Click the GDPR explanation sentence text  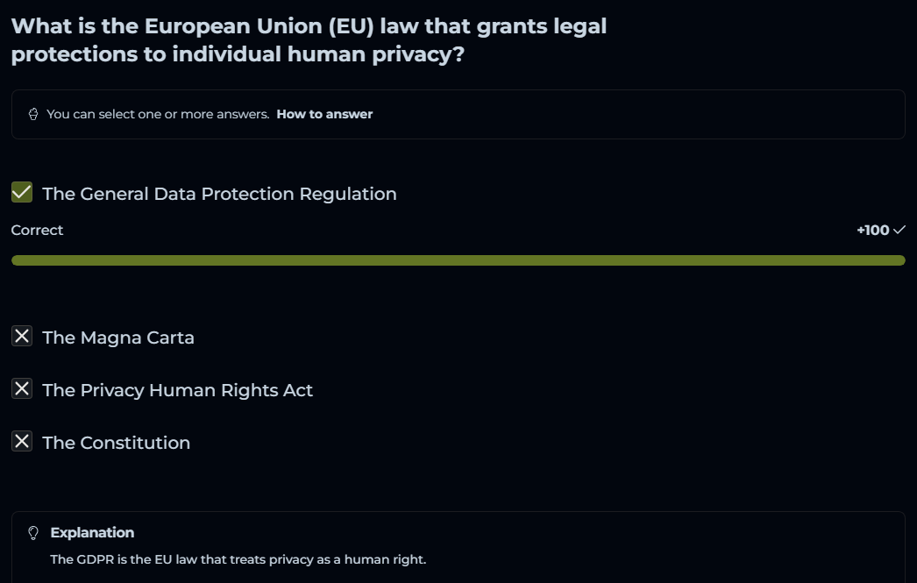coord(238,559)
